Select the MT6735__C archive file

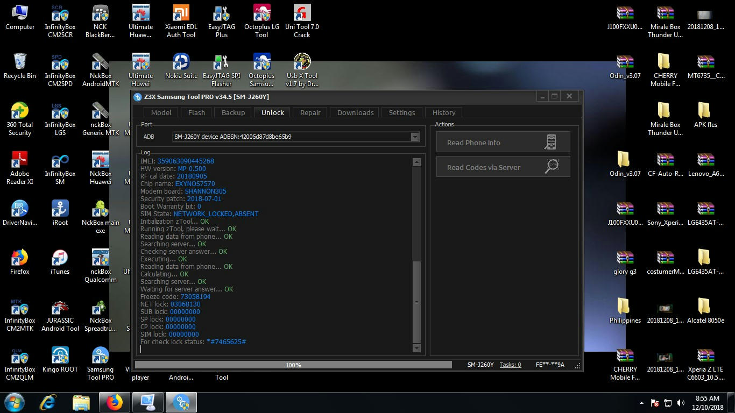[705, 67]
